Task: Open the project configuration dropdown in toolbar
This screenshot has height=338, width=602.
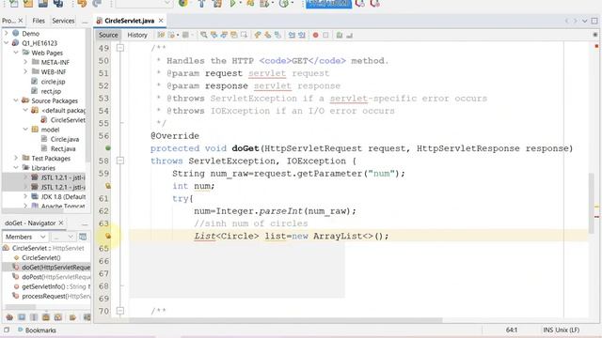Action: click(144, 4)
